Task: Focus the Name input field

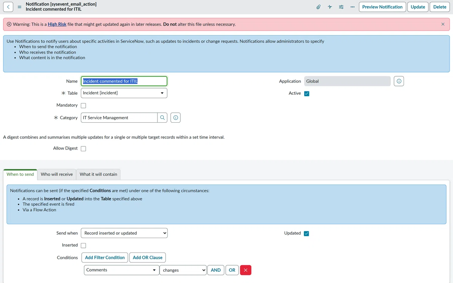Action: tap(124, 81)
